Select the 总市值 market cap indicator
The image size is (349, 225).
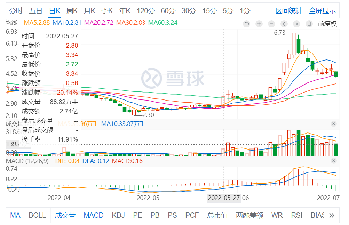click(x=218, y=215)
